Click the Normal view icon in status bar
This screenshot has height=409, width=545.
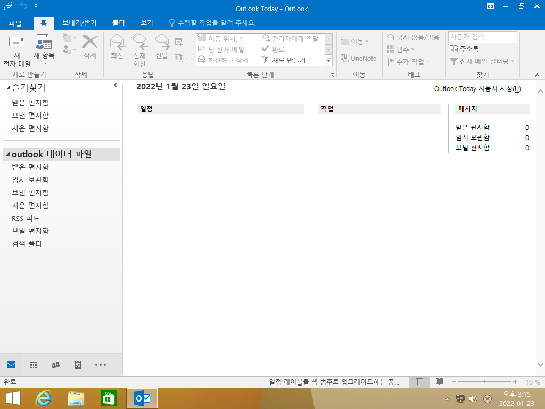tap(419, 381)
